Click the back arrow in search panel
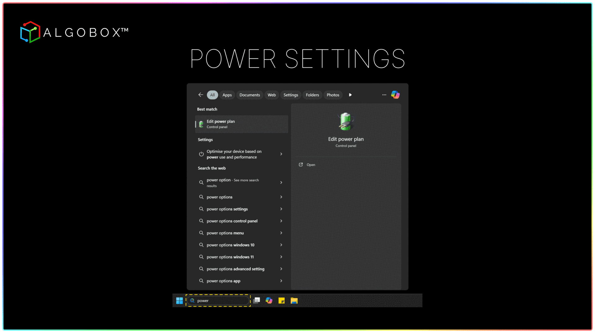 coord(201,95)
